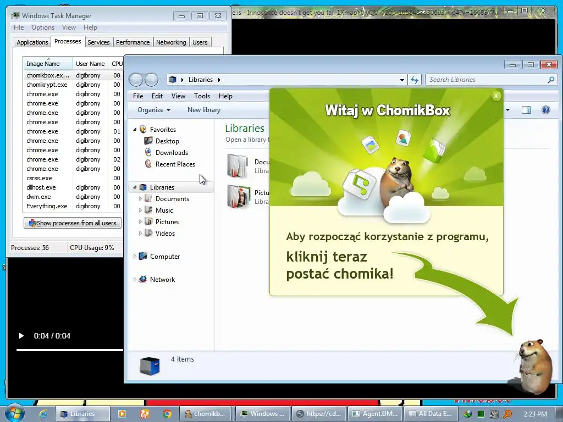Viewport: 563px width, 422px height.
Task: Open Recent Places in Favorites
Action: (x=175, y=164)
